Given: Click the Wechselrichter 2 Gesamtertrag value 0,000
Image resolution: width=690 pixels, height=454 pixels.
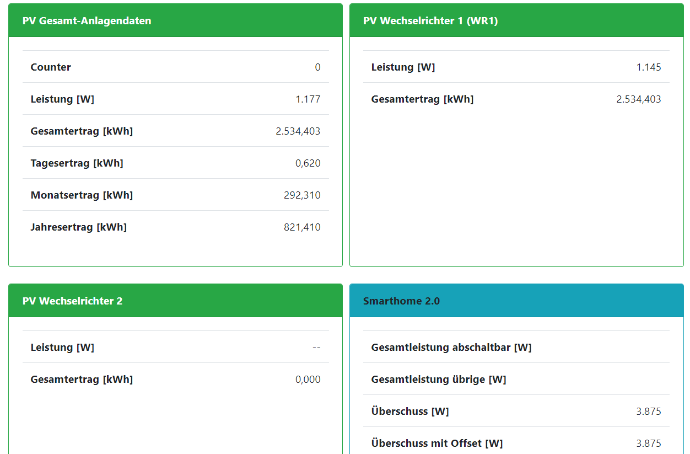Looking at the screenshot, I should [308, 380].
